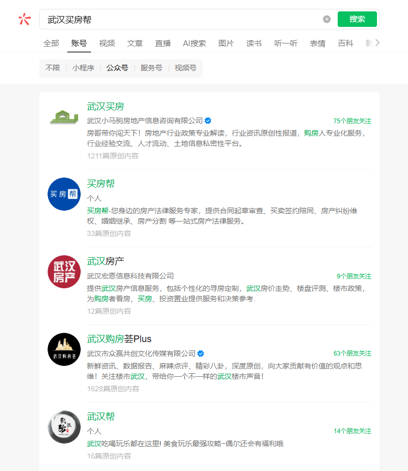
Task: Clear the search box with the X icon
Action: [327, 19]
